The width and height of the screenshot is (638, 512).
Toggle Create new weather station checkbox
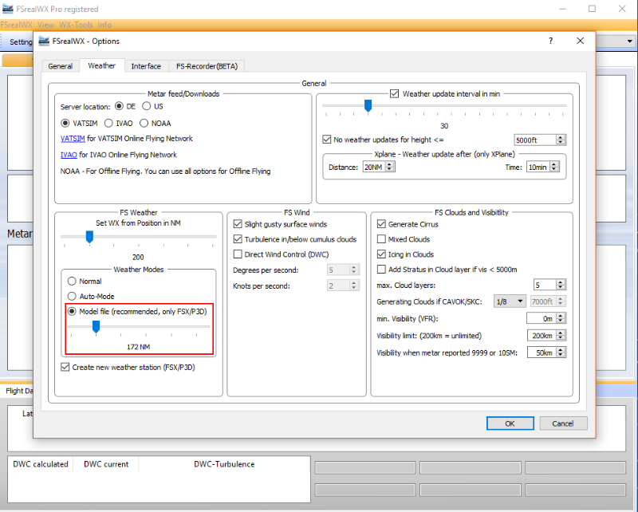(x=65, y=367)
